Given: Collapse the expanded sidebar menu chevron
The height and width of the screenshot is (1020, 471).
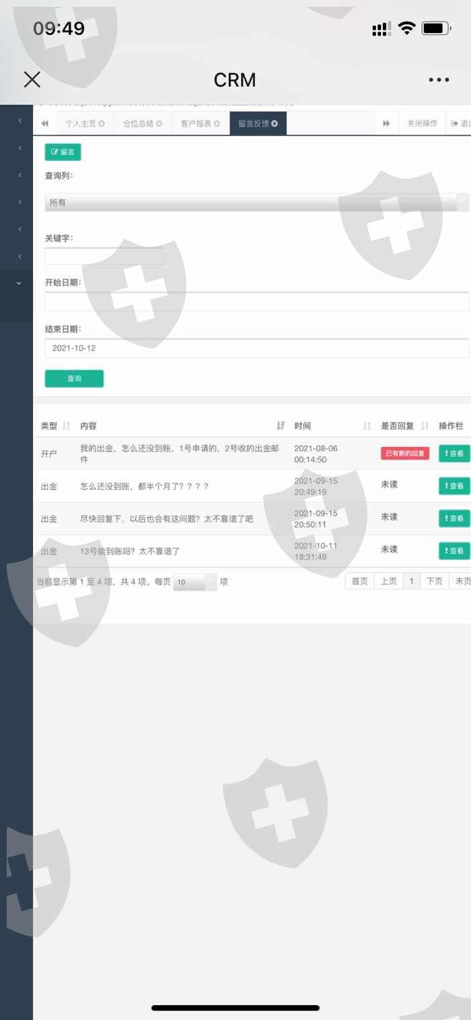Looking at the screenshot, I should (19, 283).
